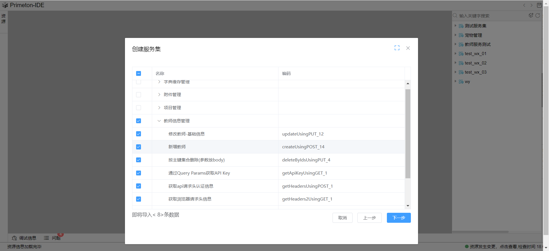Click the 取消 button
549x251 pixels.
(x=342, y=218)
